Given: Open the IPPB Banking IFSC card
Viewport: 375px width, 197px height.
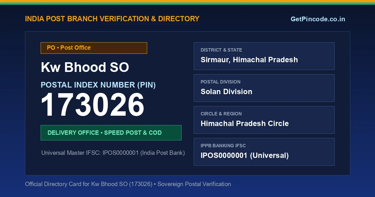Looking at the screenshot, I should 264,152.
